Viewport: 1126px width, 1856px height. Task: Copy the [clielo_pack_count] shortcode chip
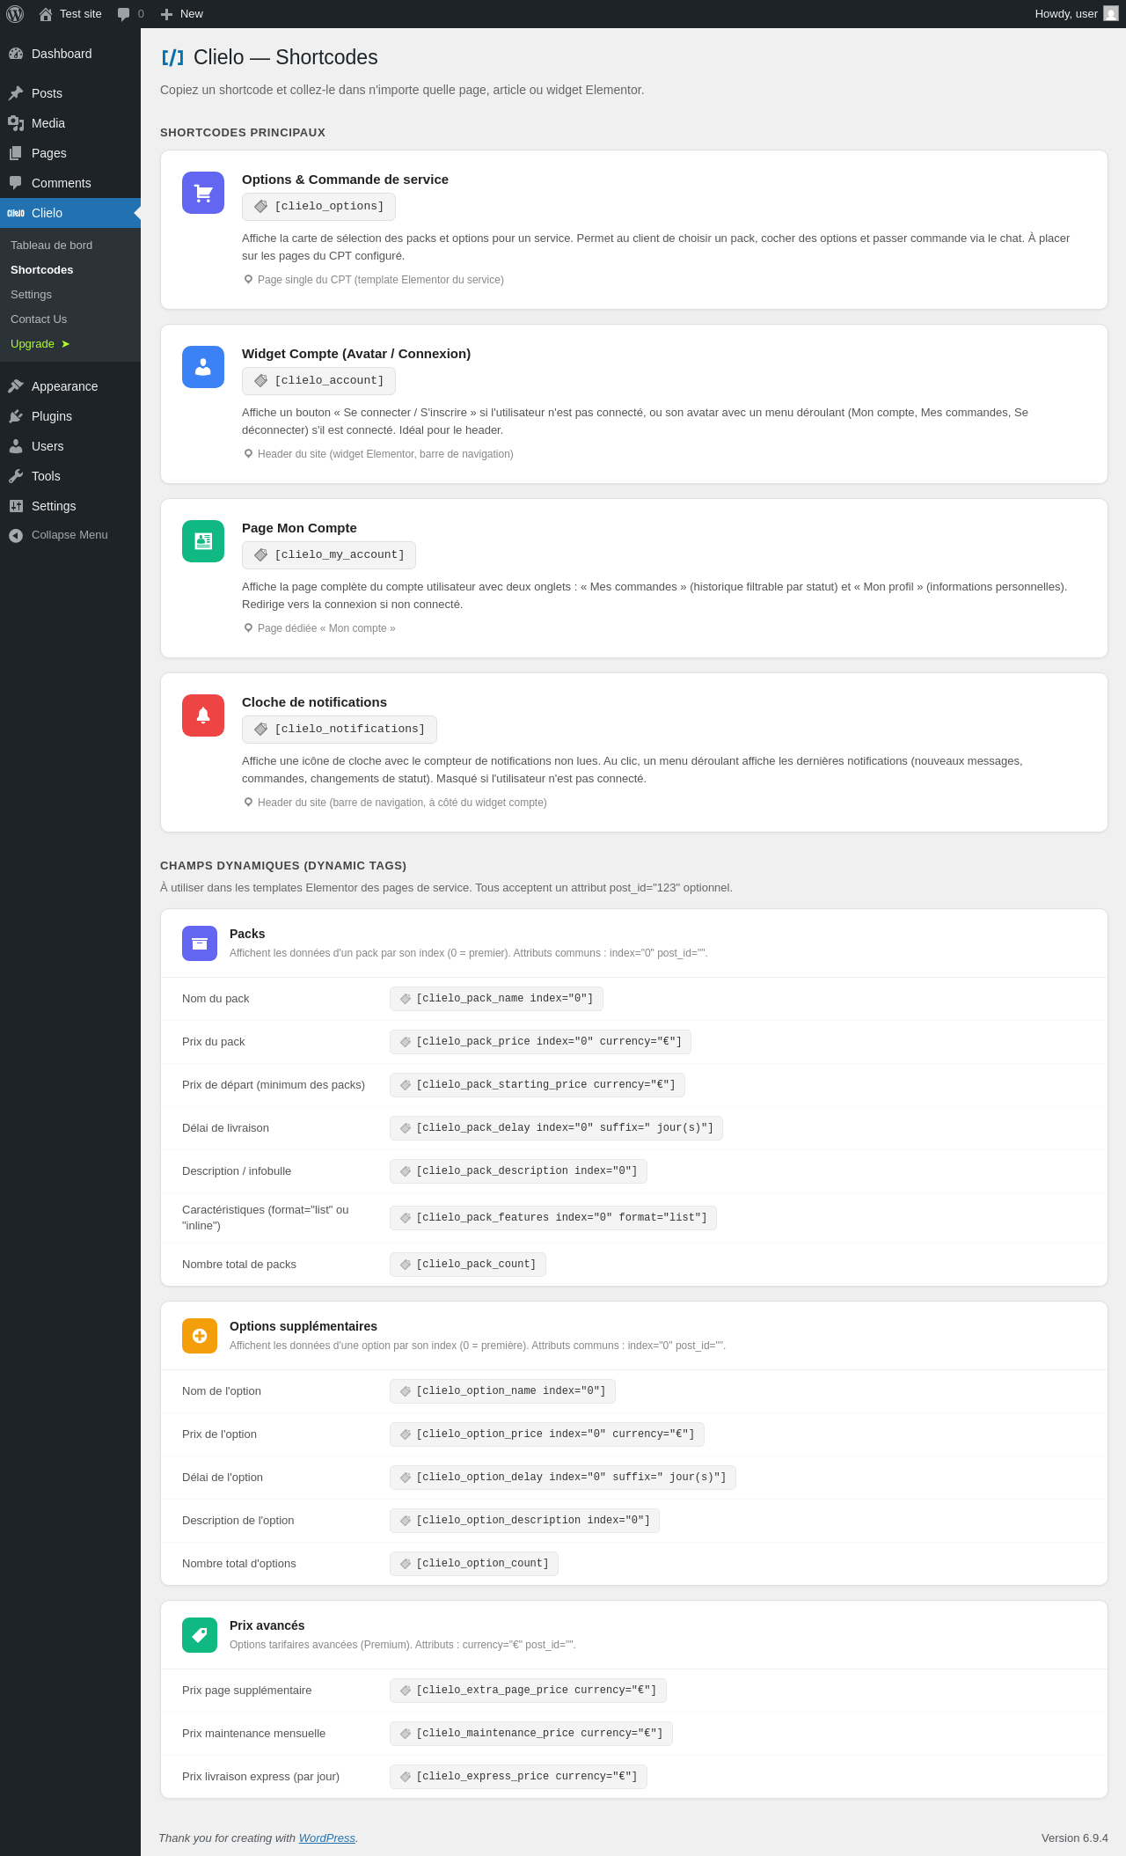tap(468, 1265)
